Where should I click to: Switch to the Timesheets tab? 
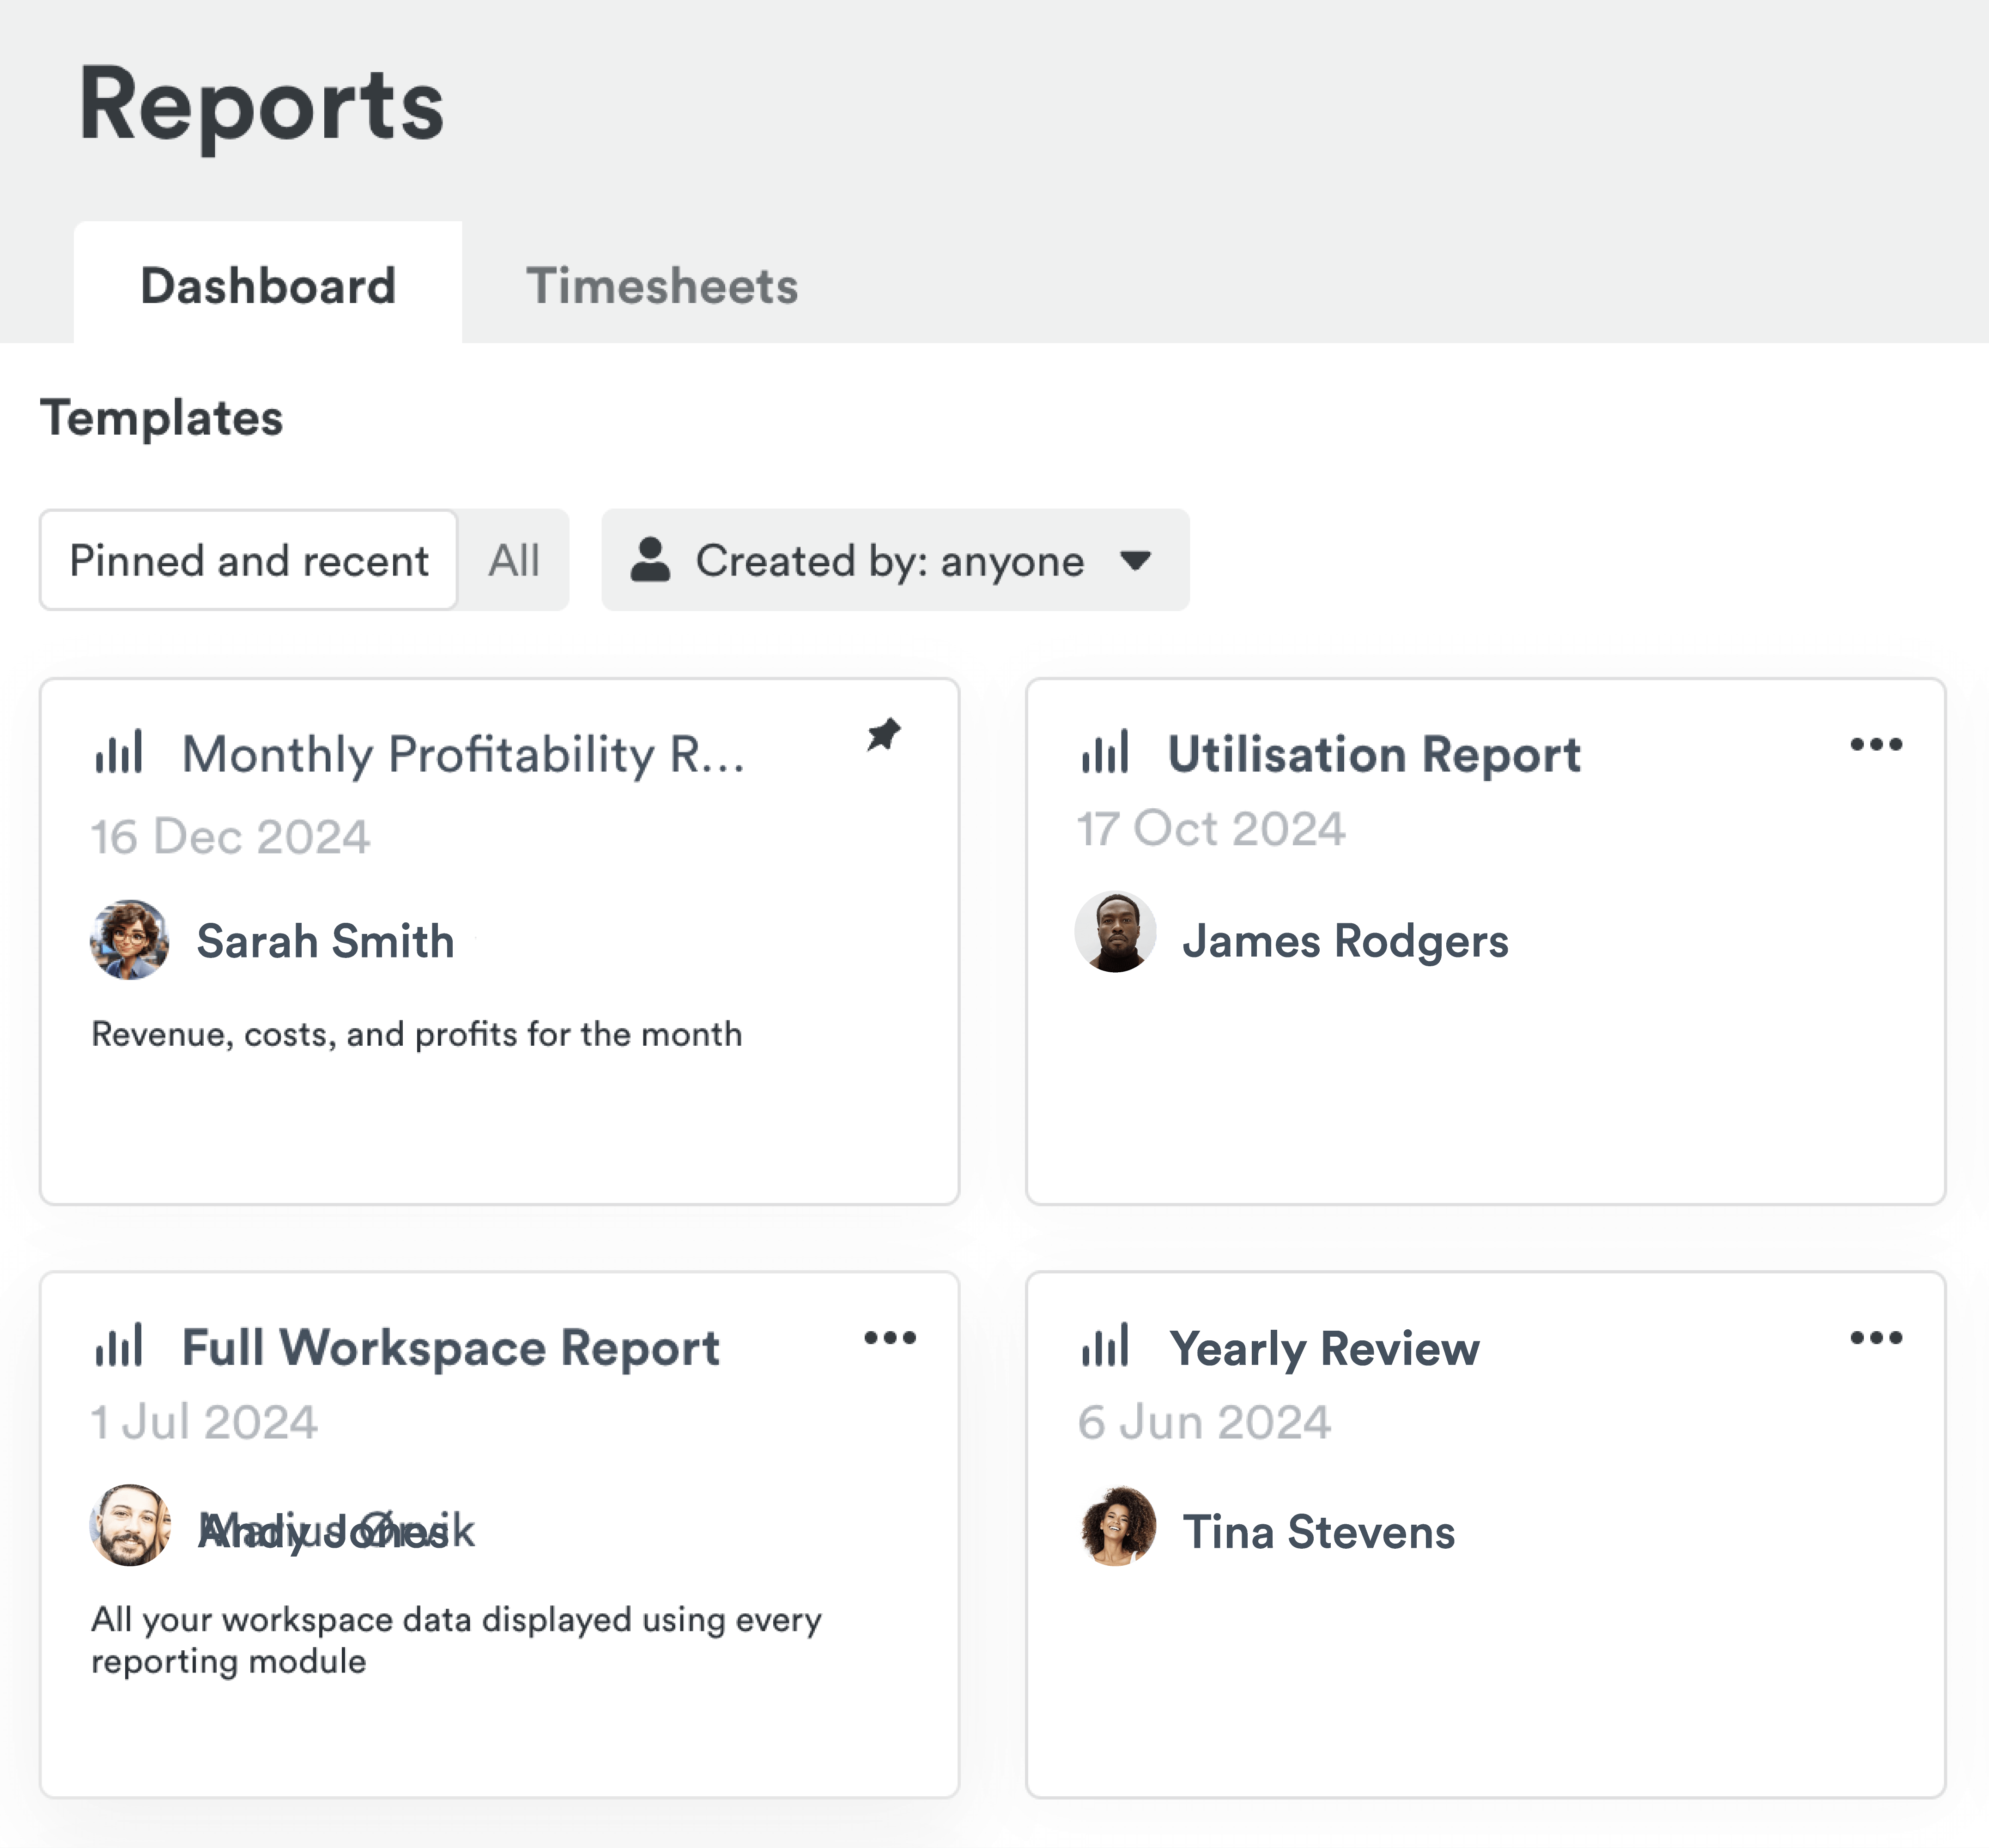tap(661, 286)
